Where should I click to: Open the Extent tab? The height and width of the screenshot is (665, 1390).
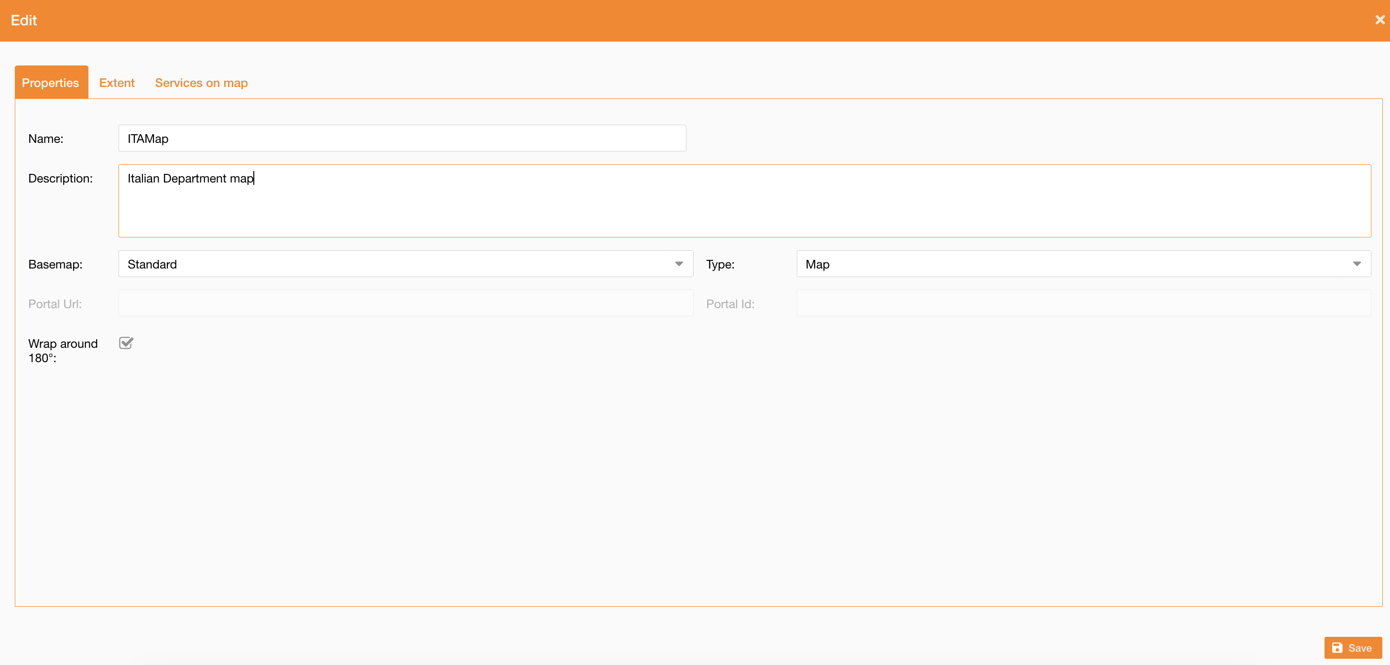pyautogui.click(x=117, y=83)
